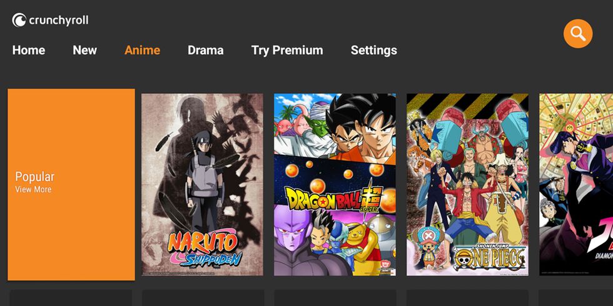Click the first tile in next row

click(x=71, y=298)
